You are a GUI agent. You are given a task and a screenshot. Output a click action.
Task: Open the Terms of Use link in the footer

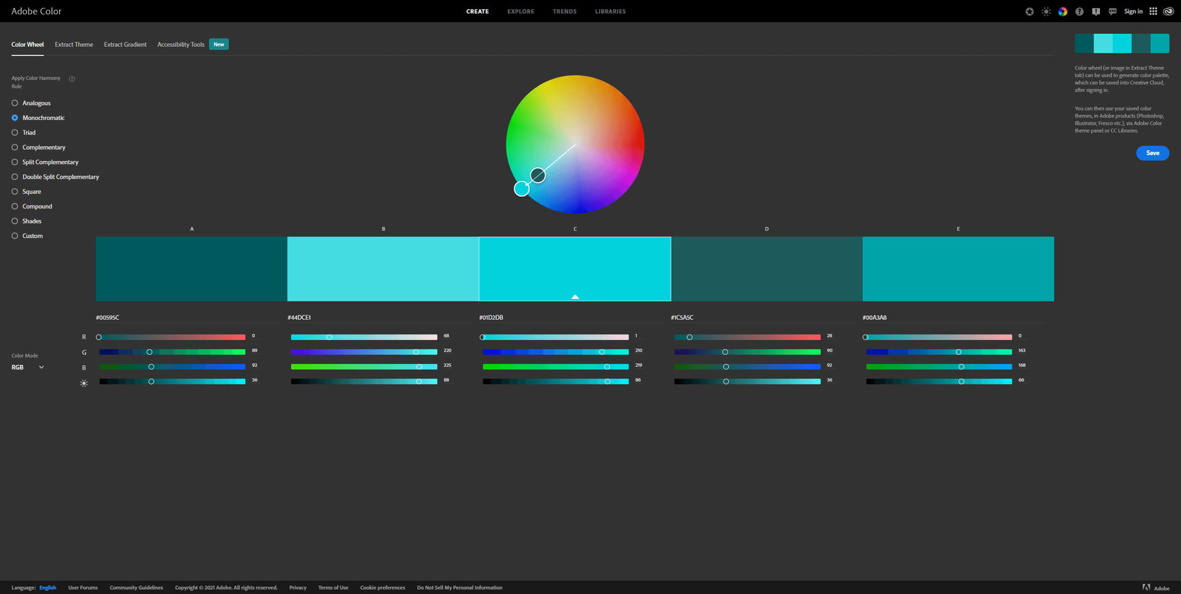[333, 587]
